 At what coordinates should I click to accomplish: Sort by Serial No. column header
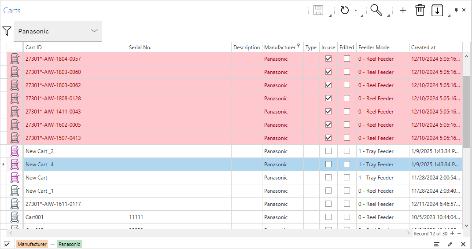179,47
